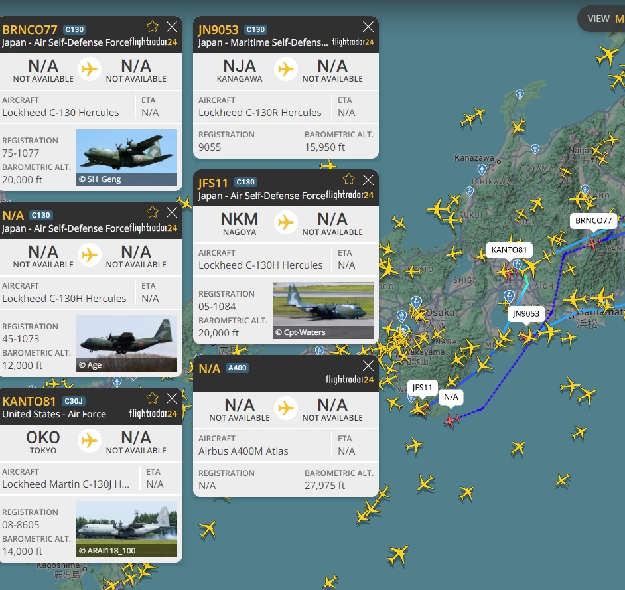Star the KANTO81 flight card
The image size is (625, 590).
pos(152,398)
